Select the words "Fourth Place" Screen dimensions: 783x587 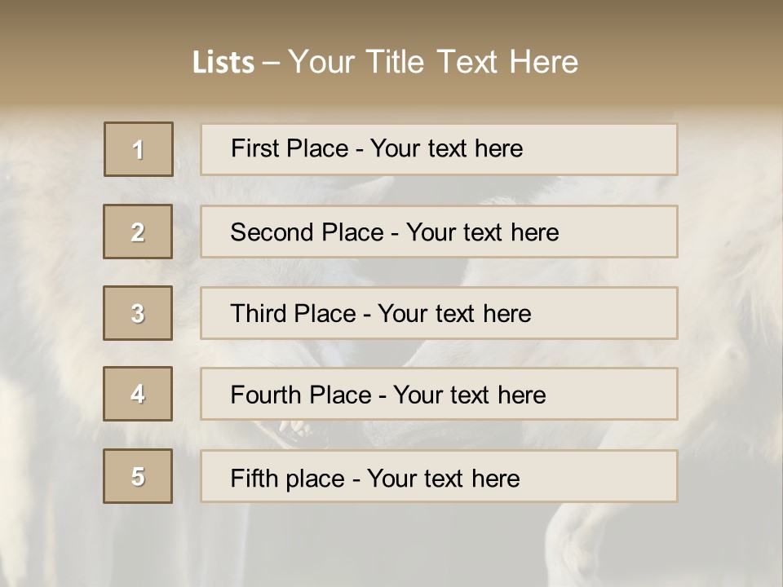[300, 395]
